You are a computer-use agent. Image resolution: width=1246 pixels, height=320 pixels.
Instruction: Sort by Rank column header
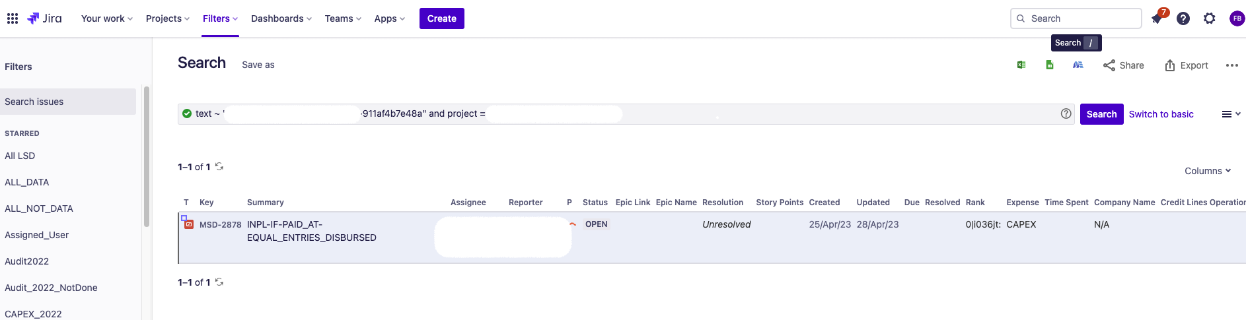click(x=975, y=203)
